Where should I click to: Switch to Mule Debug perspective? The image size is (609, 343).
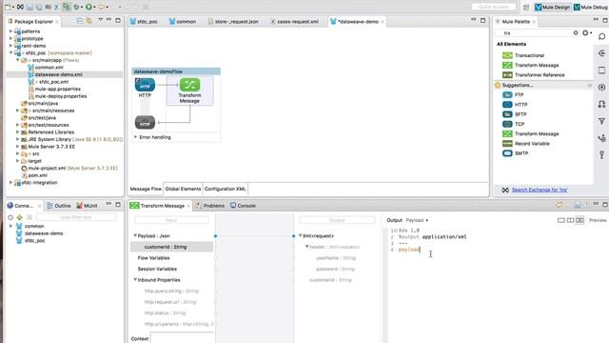[591, 7]
